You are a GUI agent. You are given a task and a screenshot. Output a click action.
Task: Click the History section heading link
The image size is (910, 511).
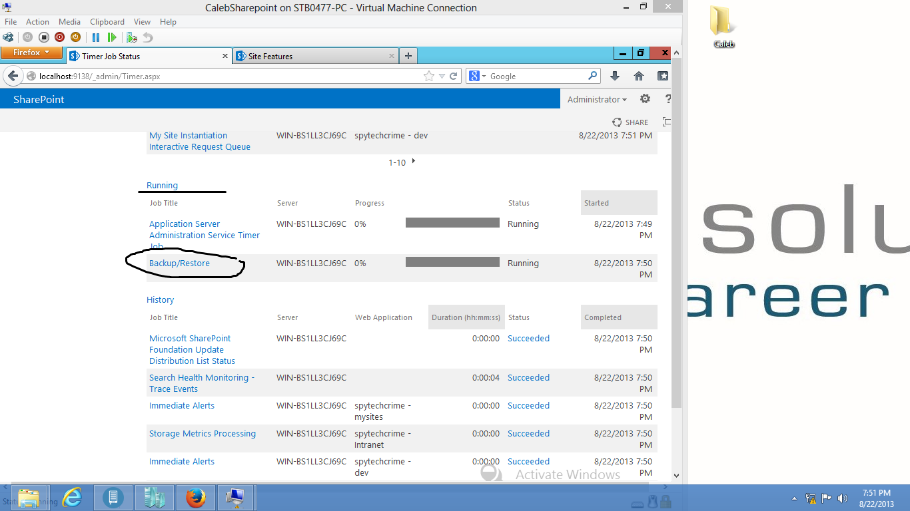tap(160, 300)
